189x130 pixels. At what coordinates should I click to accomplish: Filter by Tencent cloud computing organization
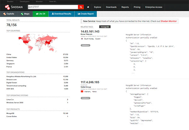click(16, 86)
